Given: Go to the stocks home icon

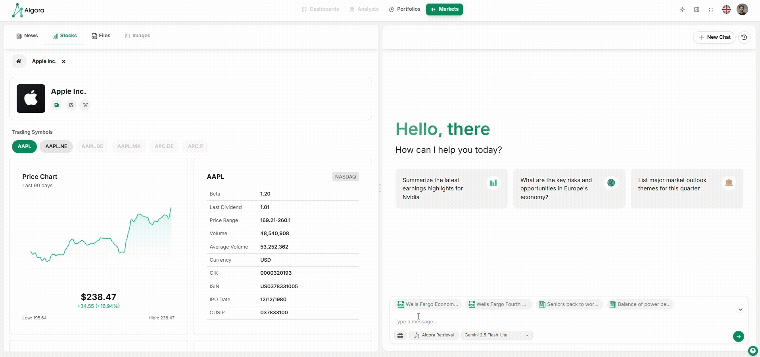Looking at the screenshot, I should click(x=19, y=61).
